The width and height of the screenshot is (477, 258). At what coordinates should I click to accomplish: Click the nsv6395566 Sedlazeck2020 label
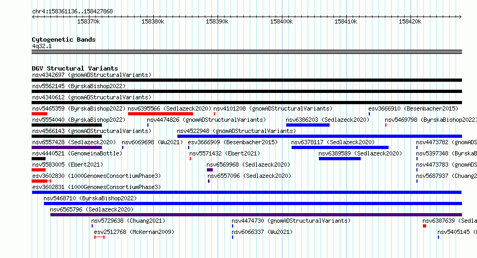[169, 108]
